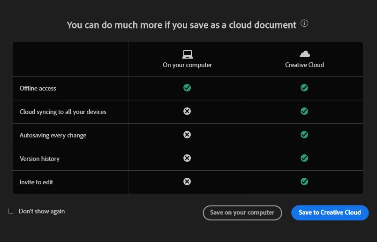
Task: Click the laptop icon above On your computer
Action: pos(187,54)
